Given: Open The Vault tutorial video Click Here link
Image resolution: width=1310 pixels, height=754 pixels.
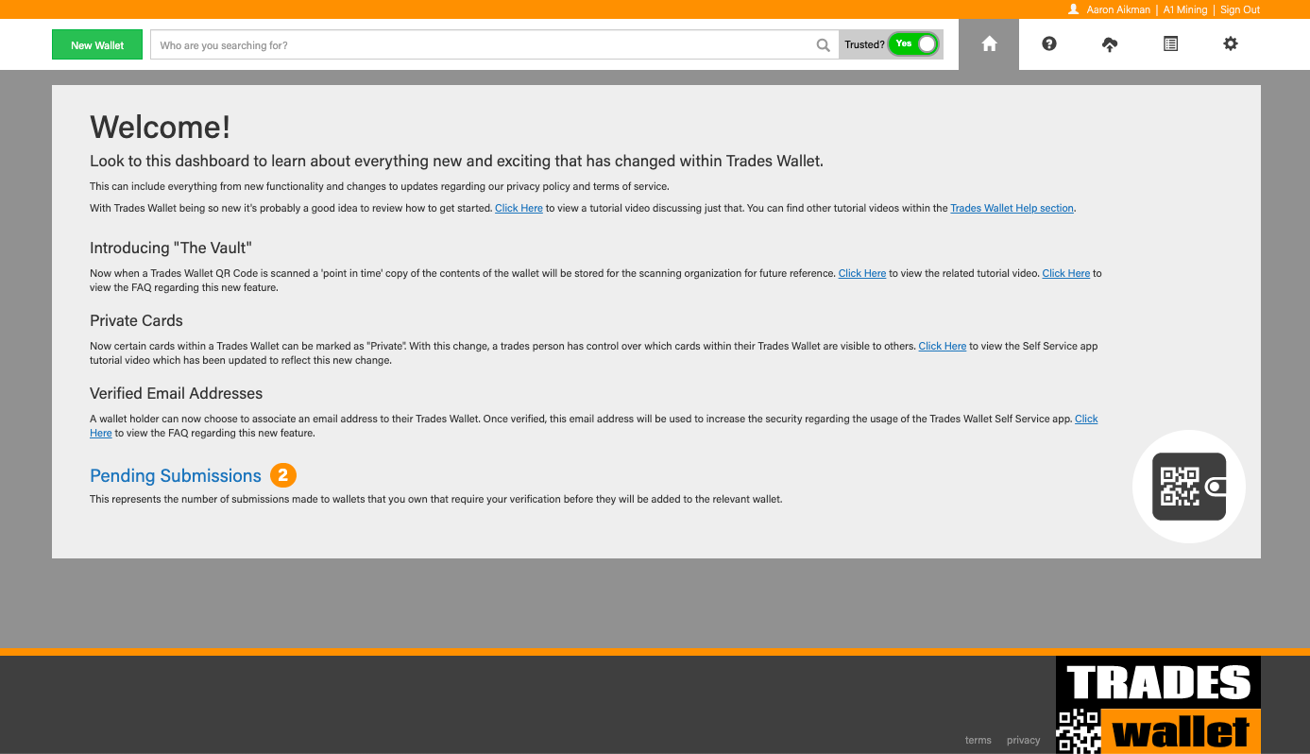Looking at the screenshot, I should tap(862, 273).
